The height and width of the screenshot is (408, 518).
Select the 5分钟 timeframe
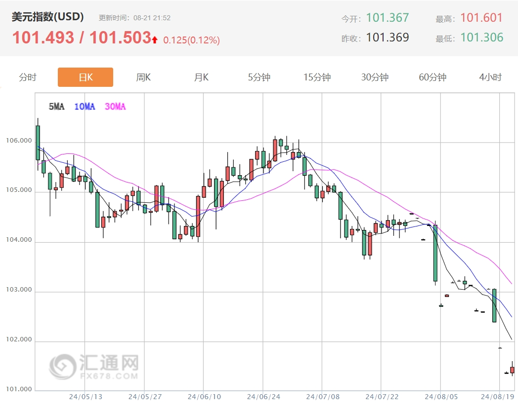pos(258,77)
